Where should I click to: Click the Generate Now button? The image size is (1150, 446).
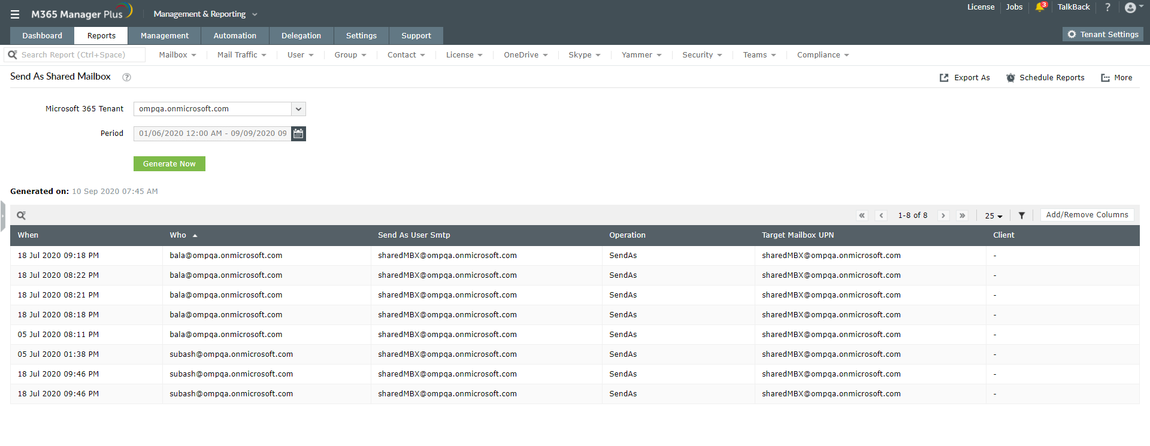169,164
